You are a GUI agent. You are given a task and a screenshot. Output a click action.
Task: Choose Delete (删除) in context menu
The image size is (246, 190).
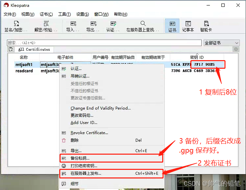112,140
